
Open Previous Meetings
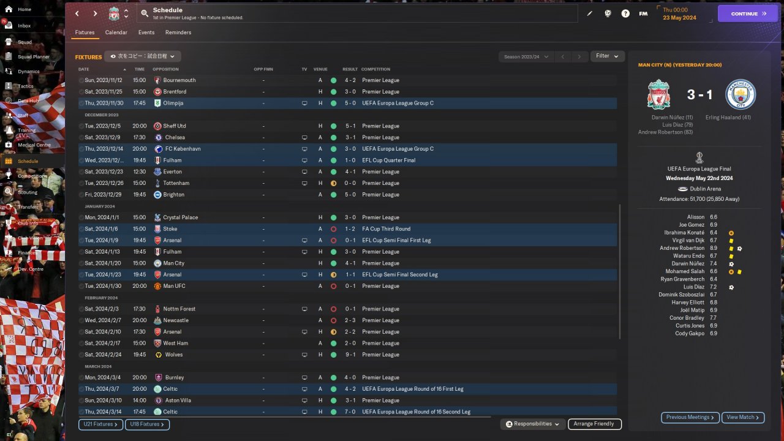click(x=690, y=417)
